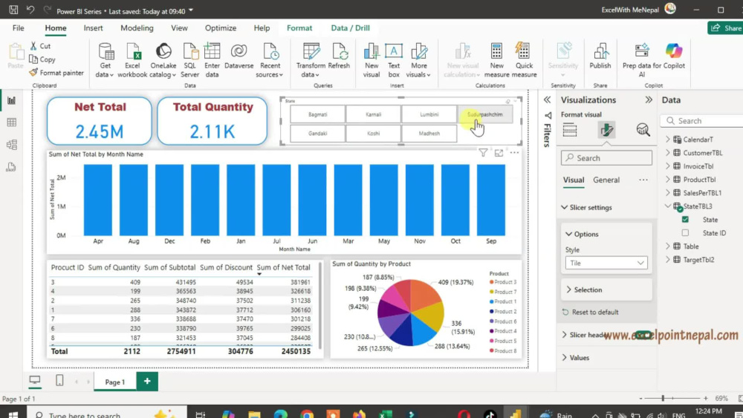Click Reset to default

tap(594, 313)
